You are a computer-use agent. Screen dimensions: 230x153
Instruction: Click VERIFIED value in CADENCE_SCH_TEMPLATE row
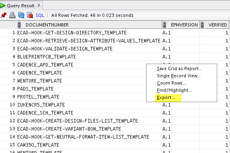point(215,113)
